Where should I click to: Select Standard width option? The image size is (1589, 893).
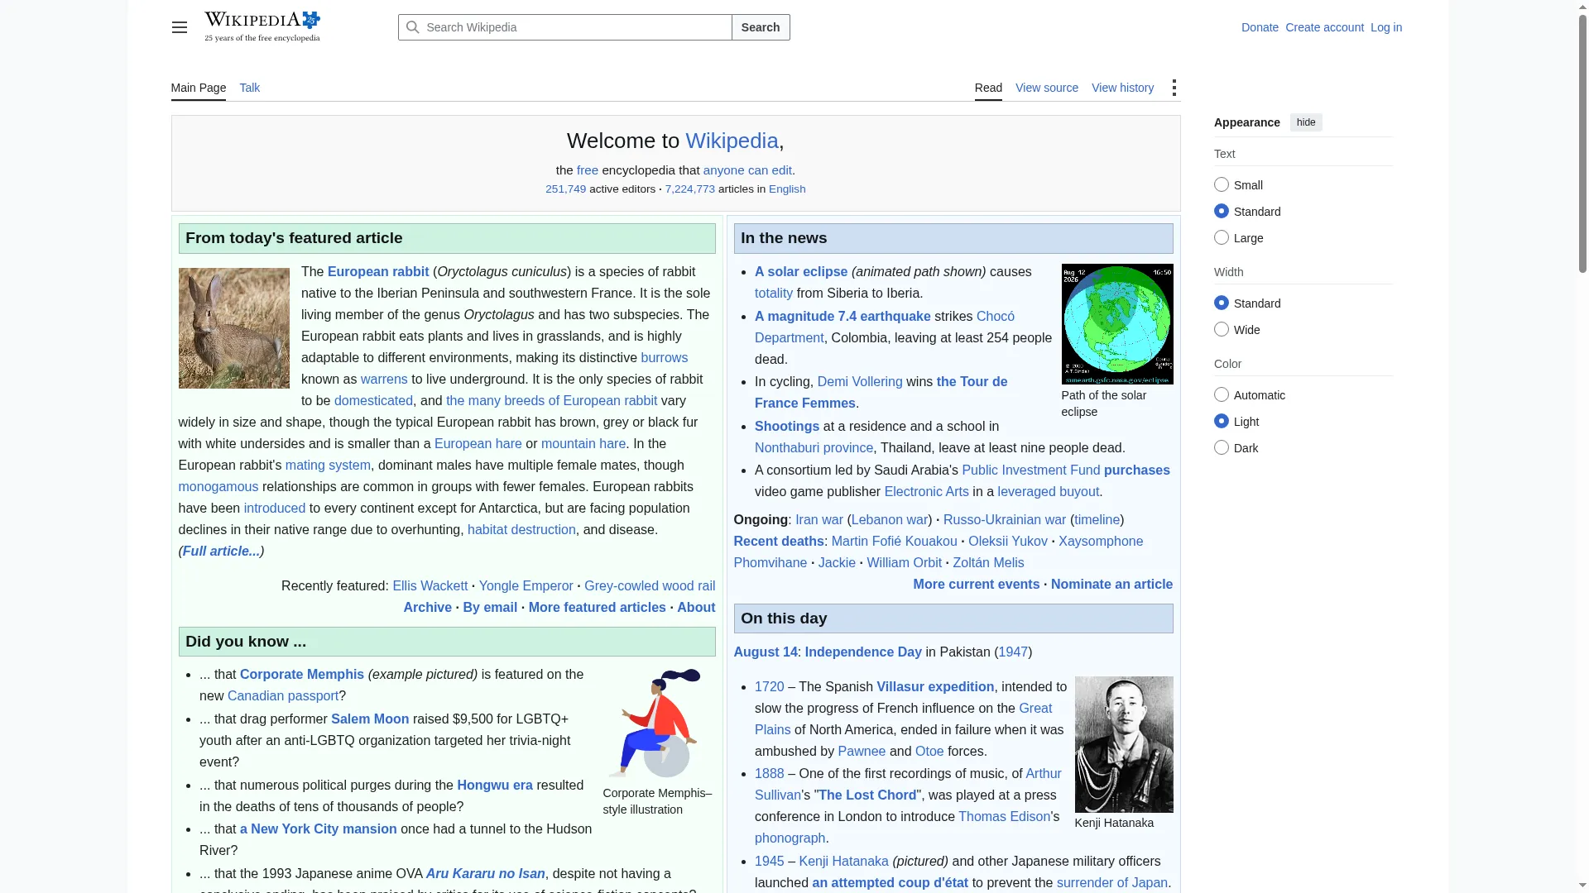(x=1222, y=303)
